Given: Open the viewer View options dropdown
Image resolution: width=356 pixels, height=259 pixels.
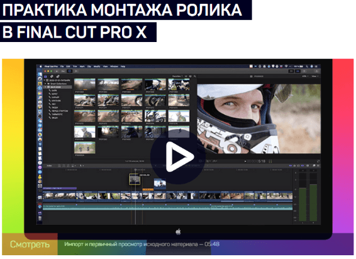Looking at the screenshot, I should click(315, 76).
